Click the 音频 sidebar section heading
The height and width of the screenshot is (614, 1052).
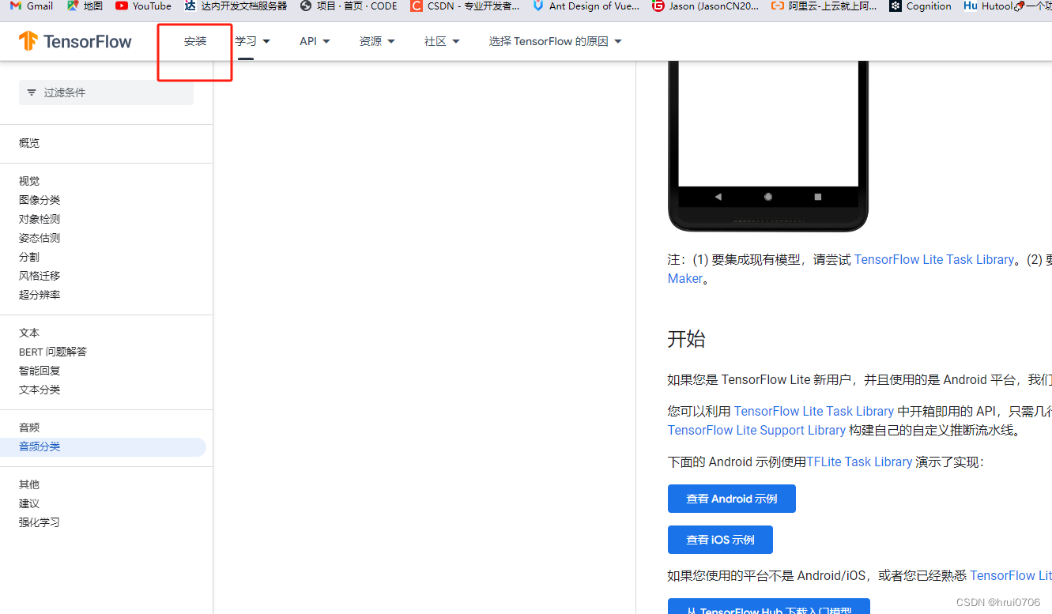tap(29, 428)
